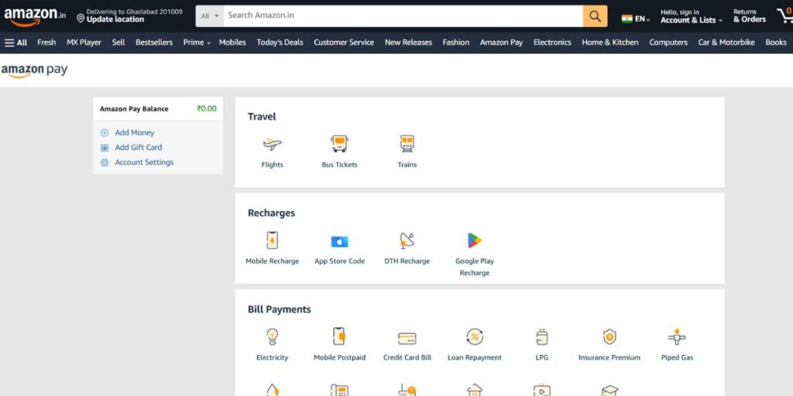Open the LPG cylinder icon
This screenshot has height=396, width=793.
coord(541,336)
